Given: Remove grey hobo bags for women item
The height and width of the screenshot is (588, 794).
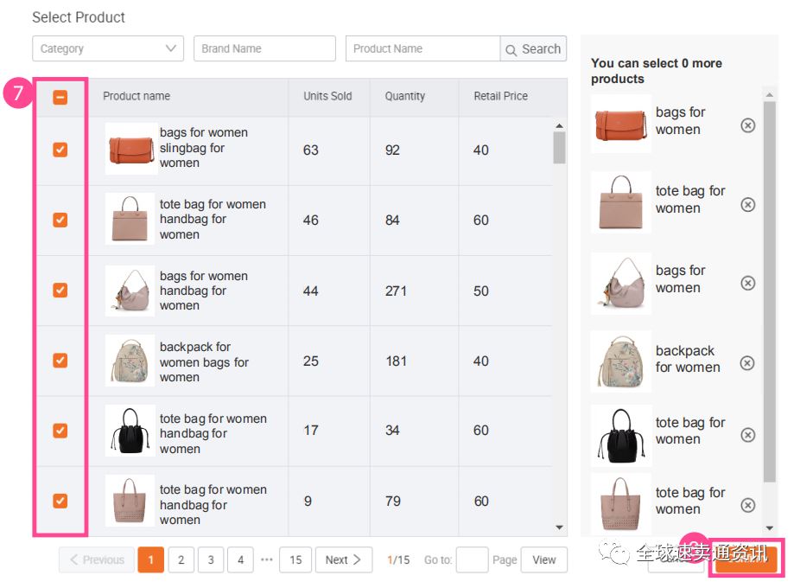Looking at the screenshot, I should [x=748, y=283].
